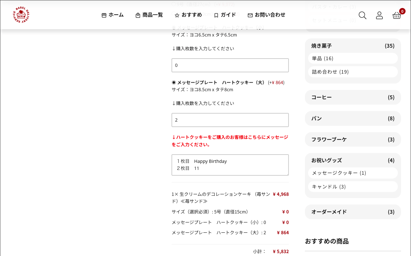Open the ガイド page from header
This screenshot has width=411, height=256.
click(225, 15)
